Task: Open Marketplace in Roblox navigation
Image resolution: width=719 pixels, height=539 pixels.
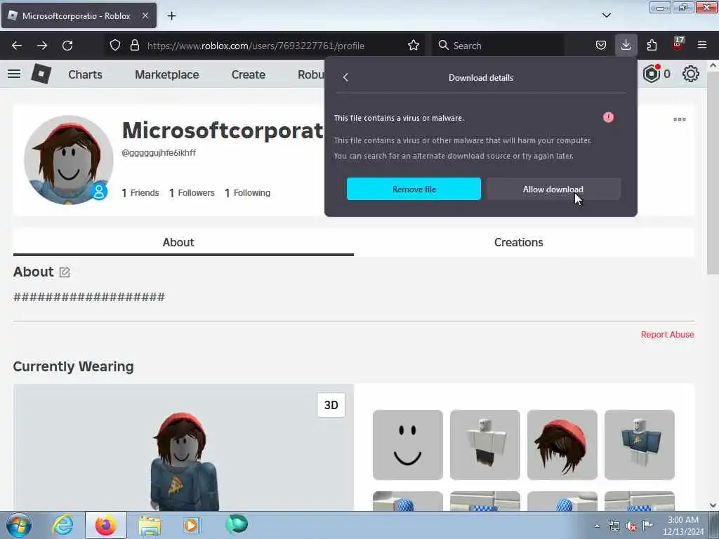Action: tap(167, 74)
